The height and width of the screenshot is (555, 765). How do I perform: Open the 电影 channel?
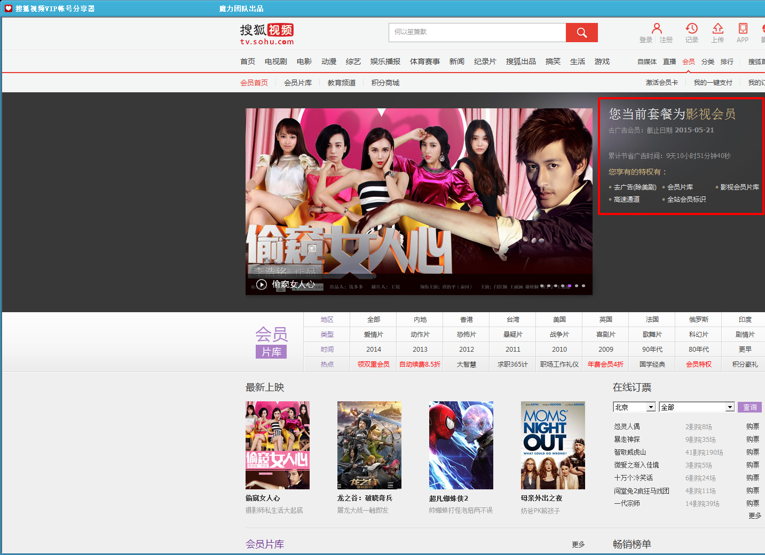(x=304, y=62)
